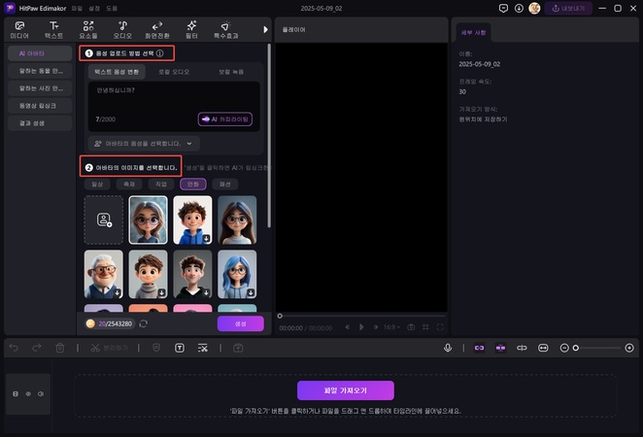Click the player progress bar

361,316
